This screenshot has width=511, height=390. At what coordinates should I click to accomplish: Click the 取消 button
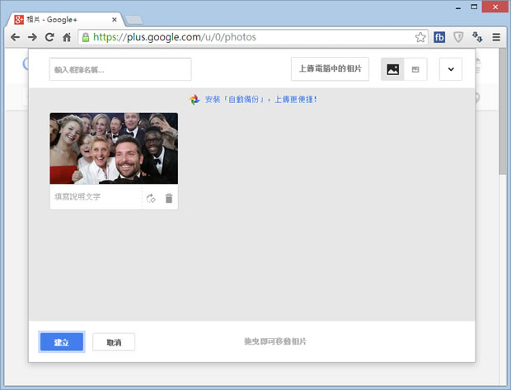pyautogui.click(x=114, y=342)
